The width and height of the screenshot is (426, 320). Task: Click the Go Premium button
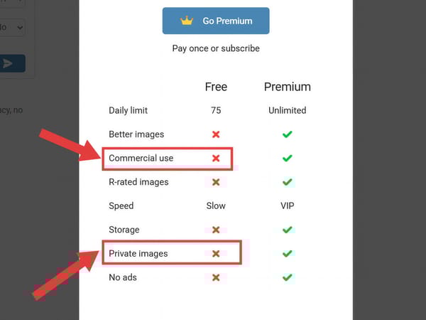pos(216,21)
